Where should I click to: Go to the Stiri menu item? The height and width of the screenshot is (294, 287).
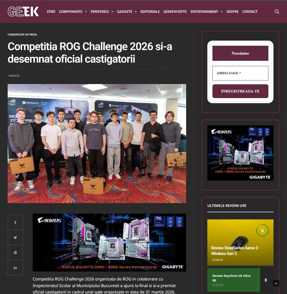click(51, 12)
